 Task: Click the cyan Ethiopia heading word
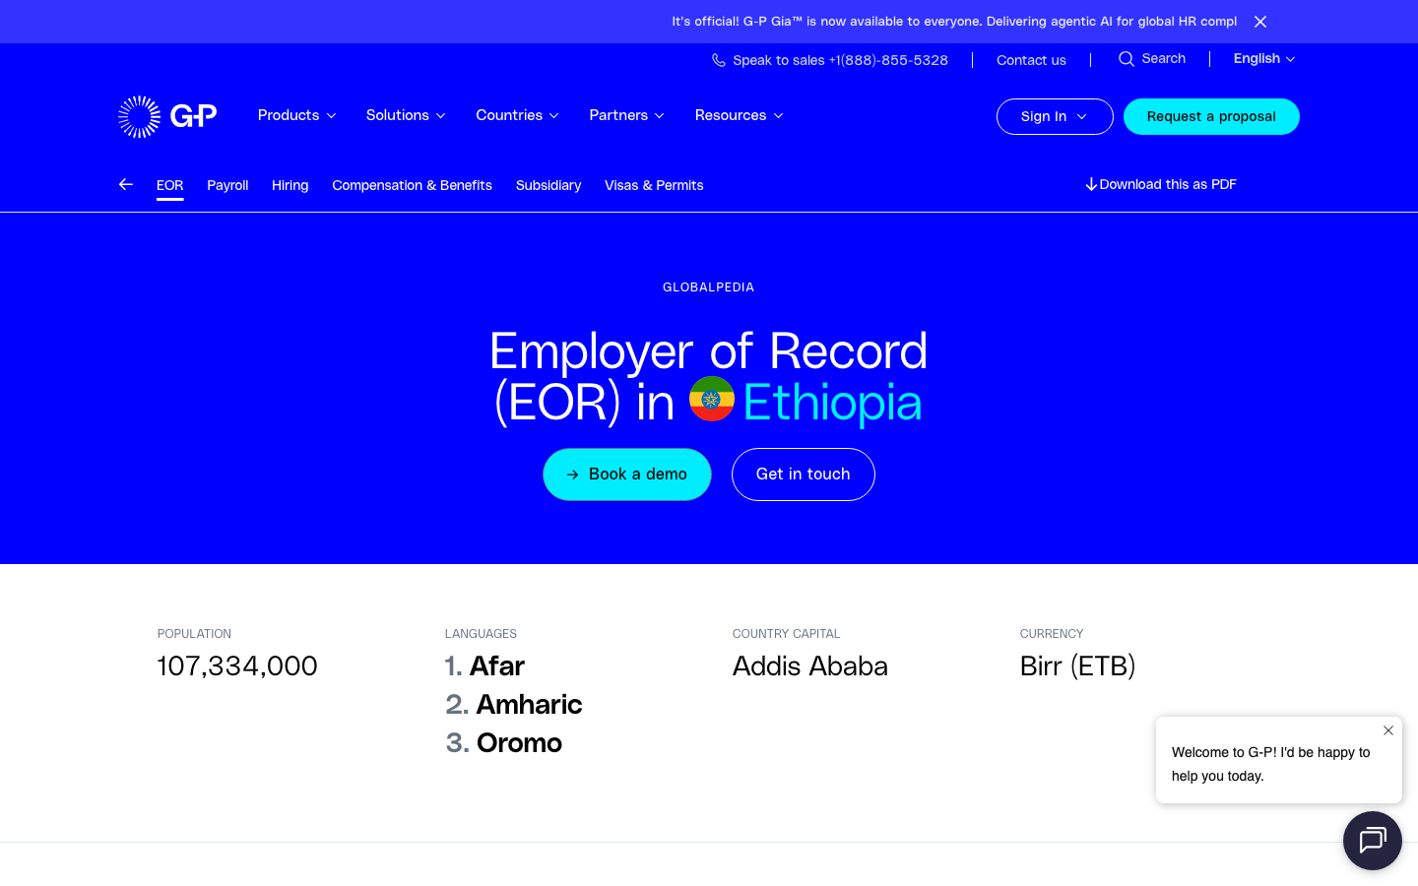point(833,403)
